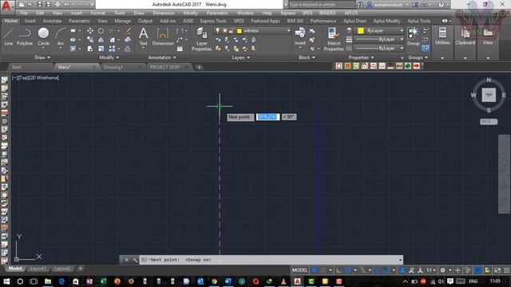Expand the Draw panel
Viewport: 511px width, 287px height.
[x=42, y=57]
